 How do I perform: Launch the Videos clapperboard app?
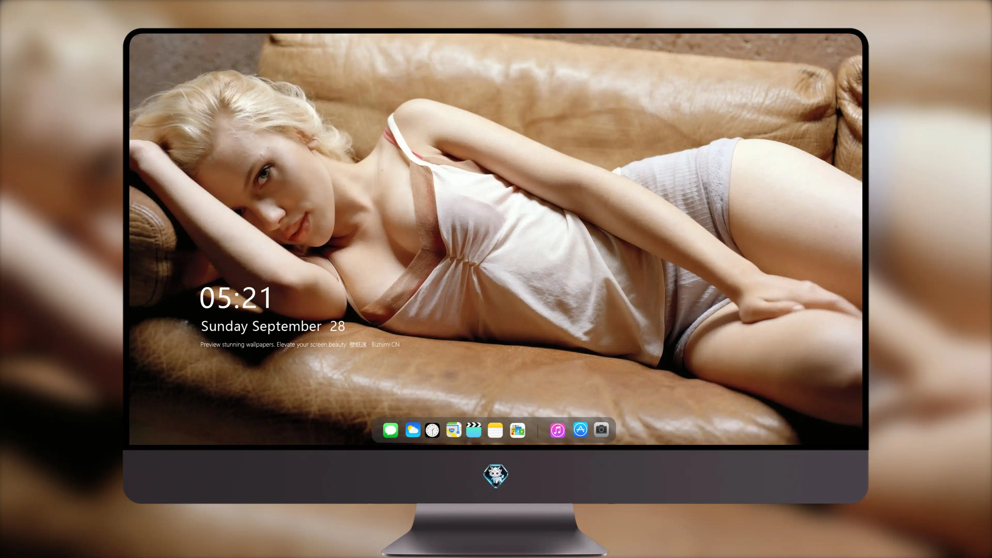tap(474, 430)
